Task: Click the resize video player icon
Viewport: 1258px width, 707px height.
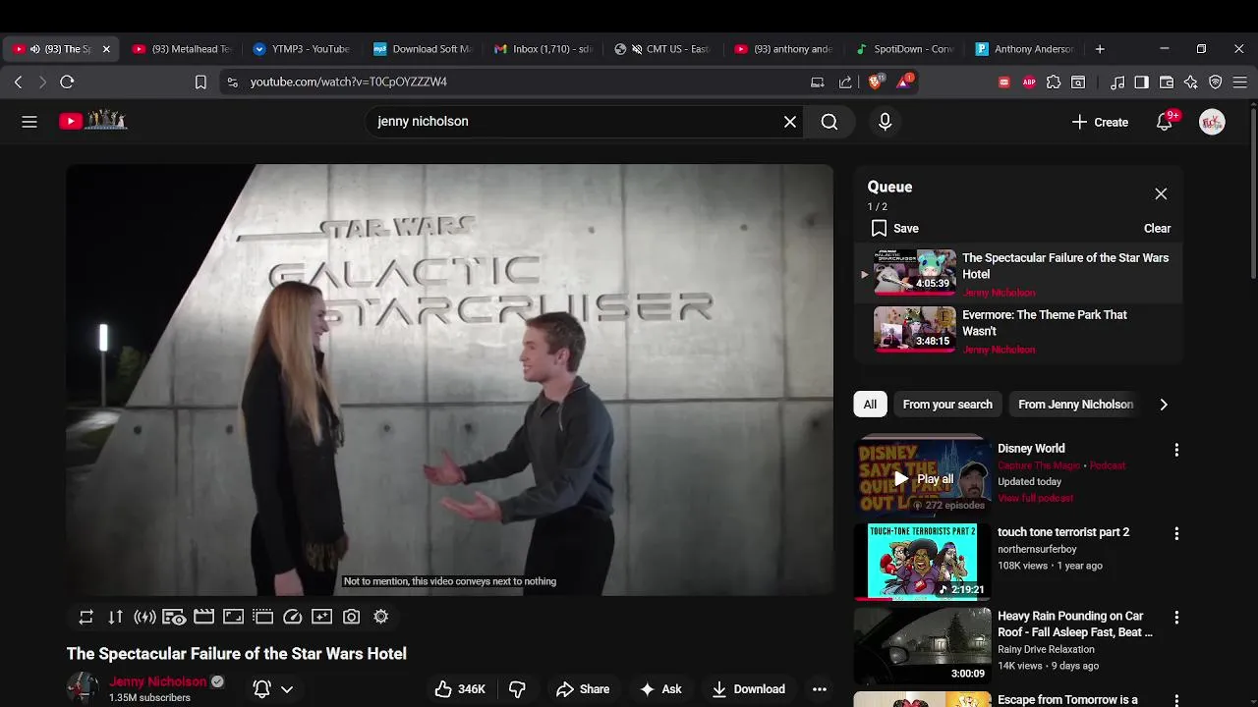Action: click(x=233, y=617)
